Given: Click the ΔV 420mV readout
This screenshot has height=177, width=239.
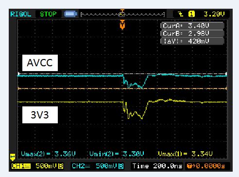Looking at the screenshot, I should [x=192, y=41].
